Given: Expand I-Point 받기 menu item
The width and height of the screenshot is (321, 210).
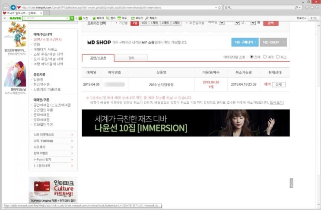Looking at the screenshot, I should 53,160.
